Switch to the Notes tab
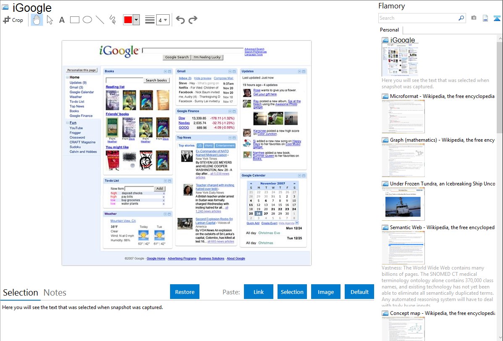The image size is (503, 341). [55, 293]
